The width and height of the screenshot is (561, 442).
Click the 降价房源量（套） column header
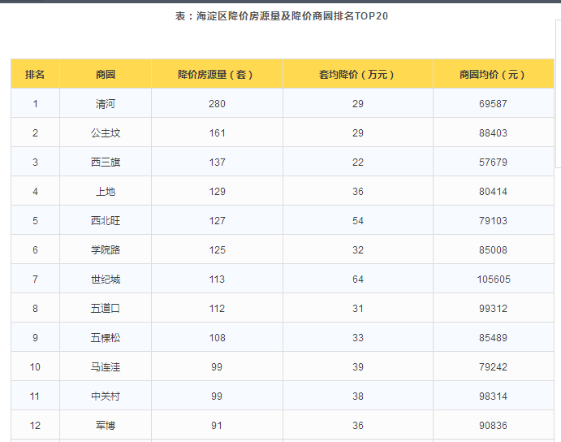point(217,74)
